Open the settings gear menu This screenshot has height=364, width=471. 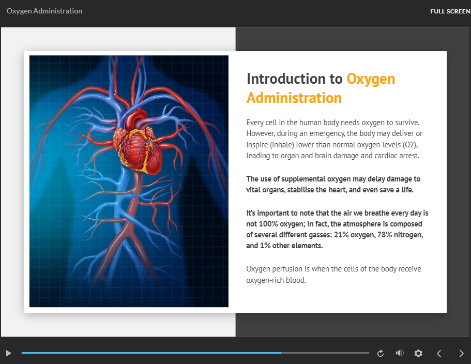418,353
